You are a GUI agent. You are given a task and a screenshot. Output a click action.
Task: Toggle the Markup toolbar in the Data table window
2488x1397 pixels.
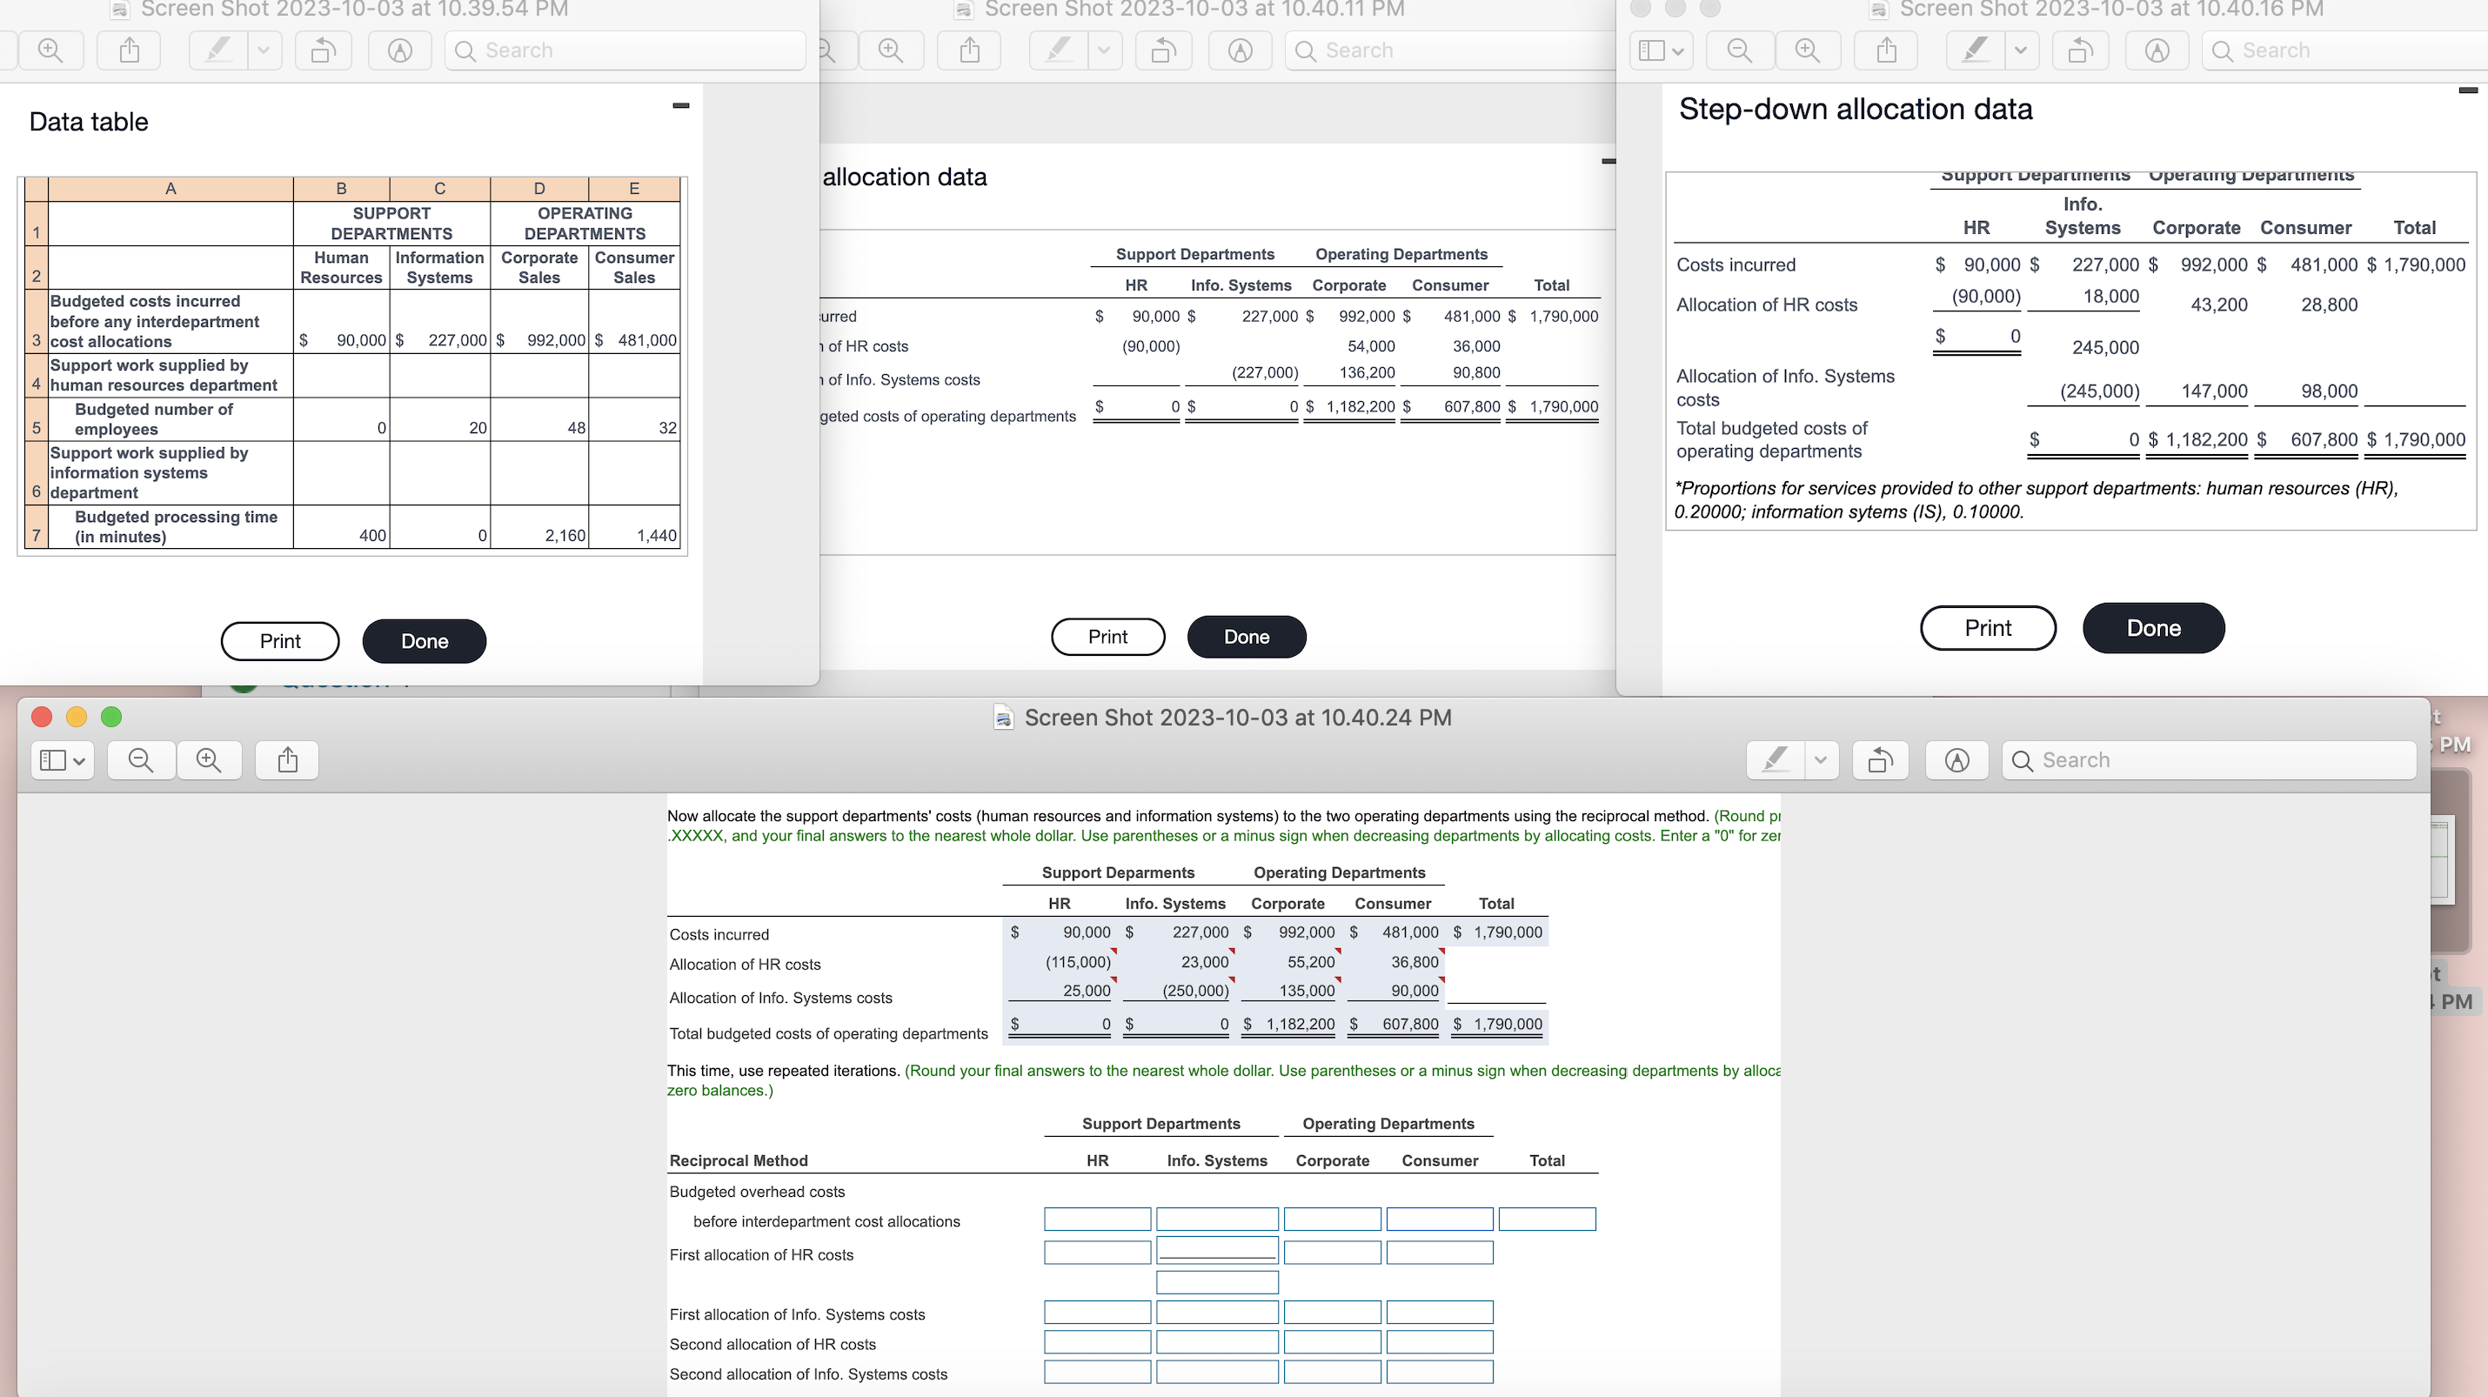click(x=399, y=50)
